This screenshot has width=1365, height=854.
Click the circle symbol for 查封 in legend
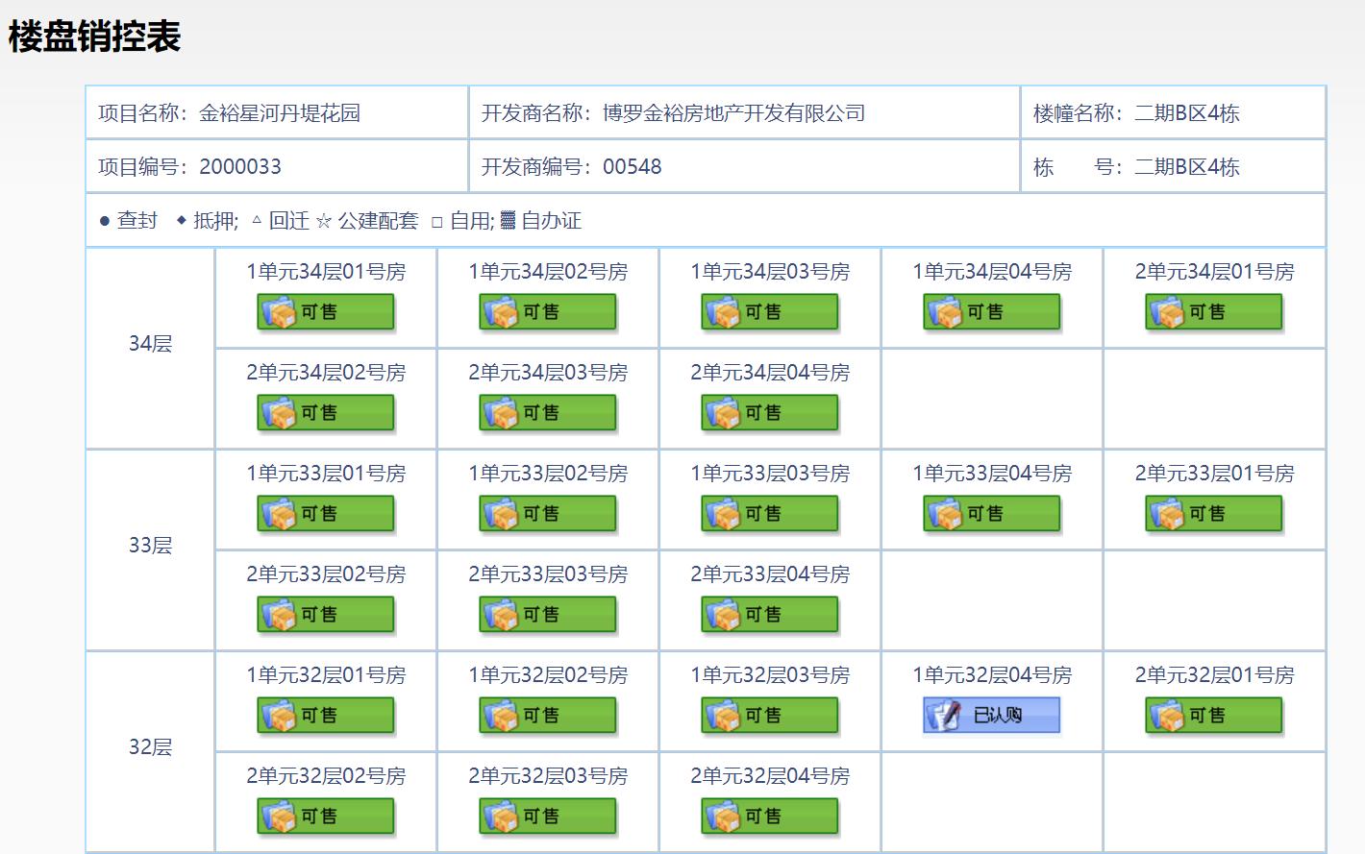[x=102, y=221]
